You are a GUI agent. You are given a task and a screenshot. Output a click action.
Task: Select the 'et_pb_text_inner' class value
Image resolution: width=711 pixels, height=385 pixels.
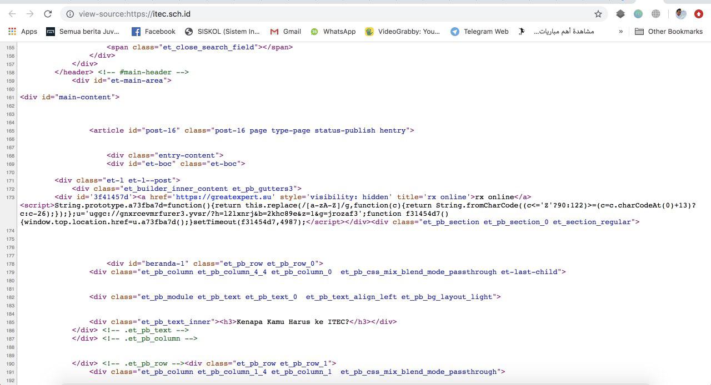click(x=176, y=322)
